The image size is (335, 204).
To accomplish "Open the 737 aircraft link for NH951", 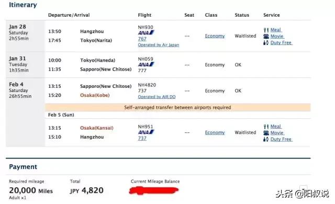I will (x=142, y=138).
